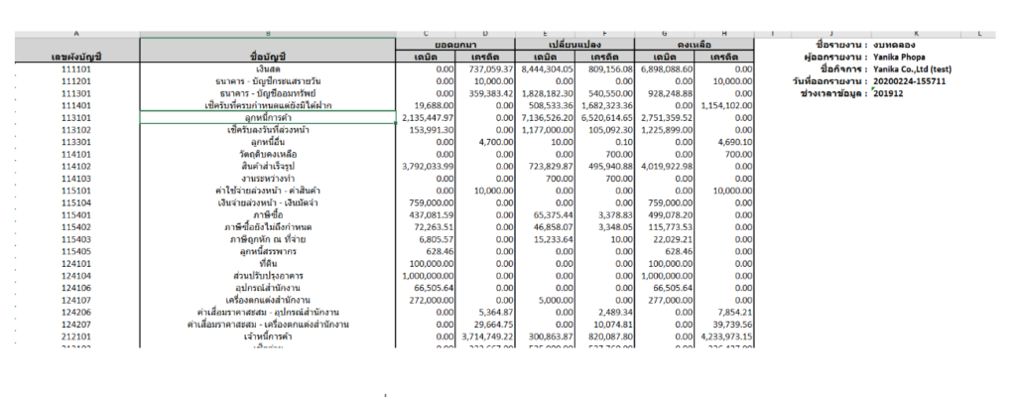Click the value 4,233,973.15

tap(725, 336)
